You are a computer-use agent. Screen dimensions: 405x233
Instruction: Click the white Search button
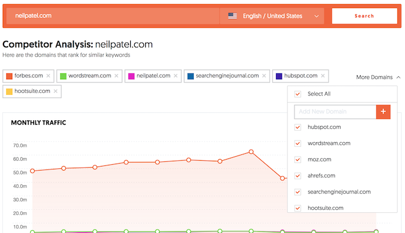point(365,16)
